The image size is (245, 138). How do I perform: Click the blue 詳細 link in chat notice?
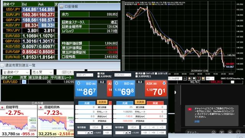click(197, 122)
